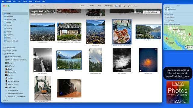Select the Tahsis sign photo thumbnail
193x108 pixels.
coord(69,32)
